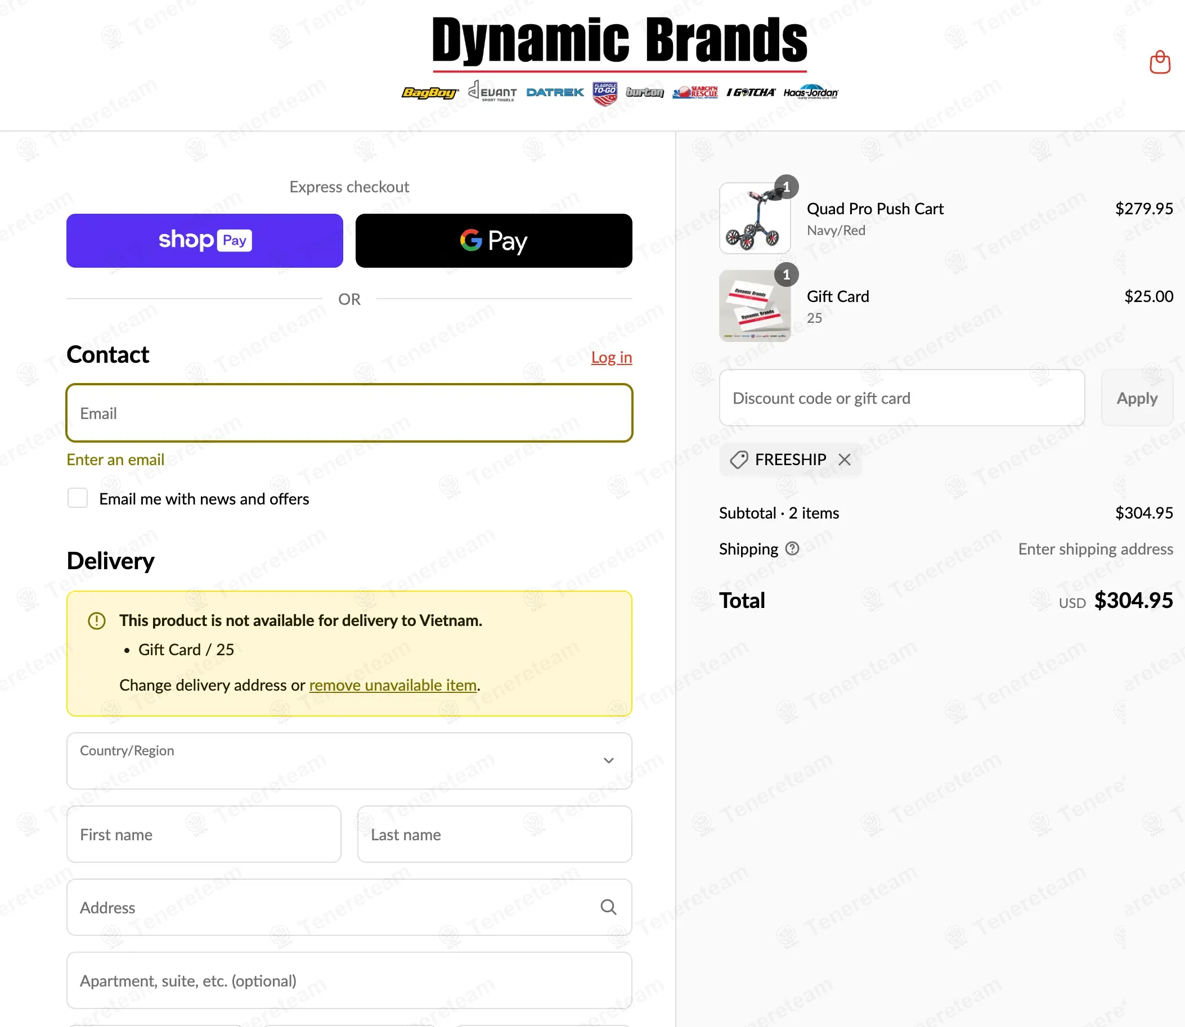The image size is (1185, 1027).
Task: Open the shopping bag cart icon
Action: [1159, 62]
